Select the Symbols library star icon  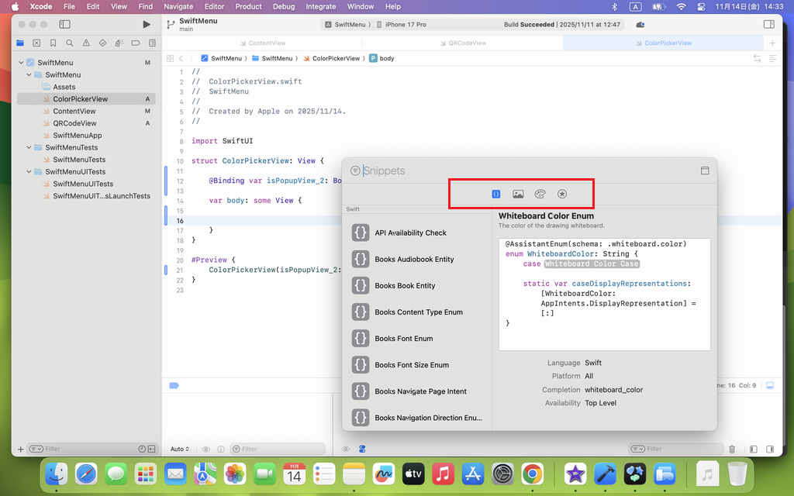[562, 194]
